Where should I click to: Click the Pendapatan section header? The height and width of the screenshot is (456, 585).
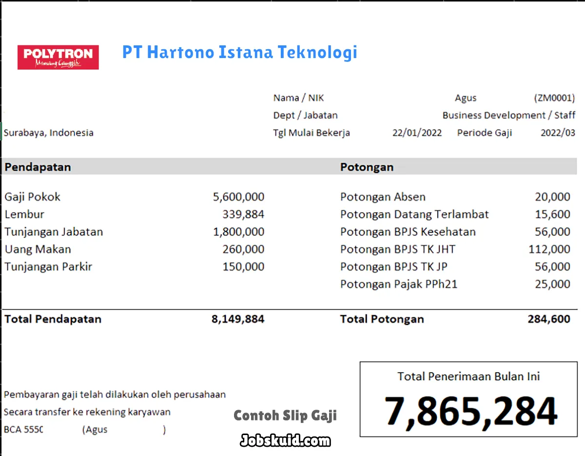tap(38, 167)
